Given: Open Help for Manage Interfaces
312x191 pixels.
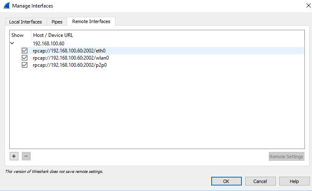Looking at the screenshot, I should (294, 181).
